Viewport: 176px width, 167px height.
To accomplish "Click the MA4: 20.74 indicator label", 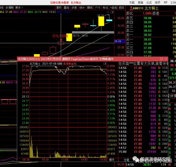I will point(34,12).
